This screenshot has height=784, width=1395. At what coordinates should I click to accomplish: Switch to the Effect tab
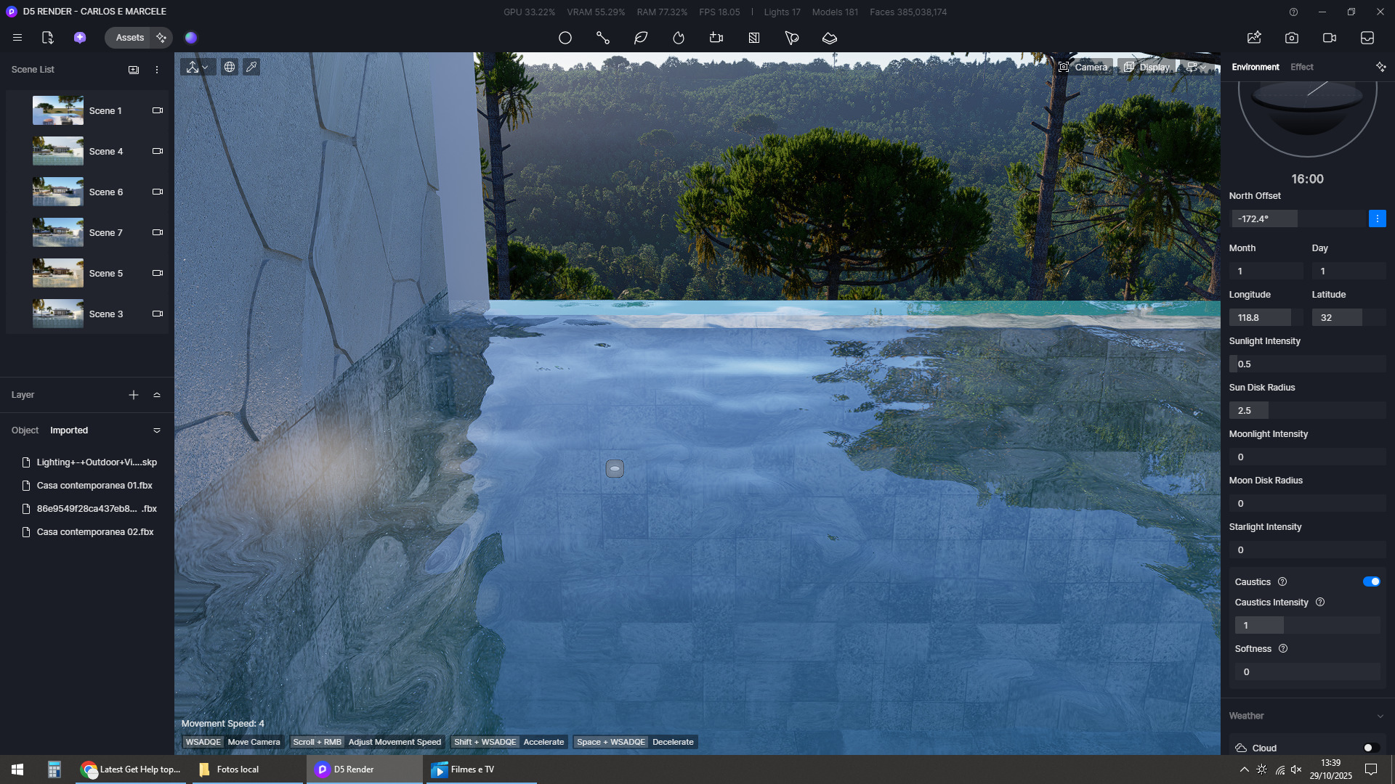tap(1301, 67)
